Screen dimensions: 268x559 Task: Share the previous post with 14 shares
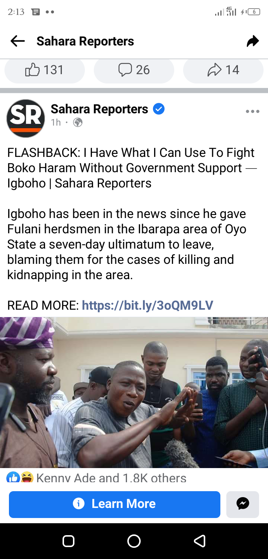223,70
